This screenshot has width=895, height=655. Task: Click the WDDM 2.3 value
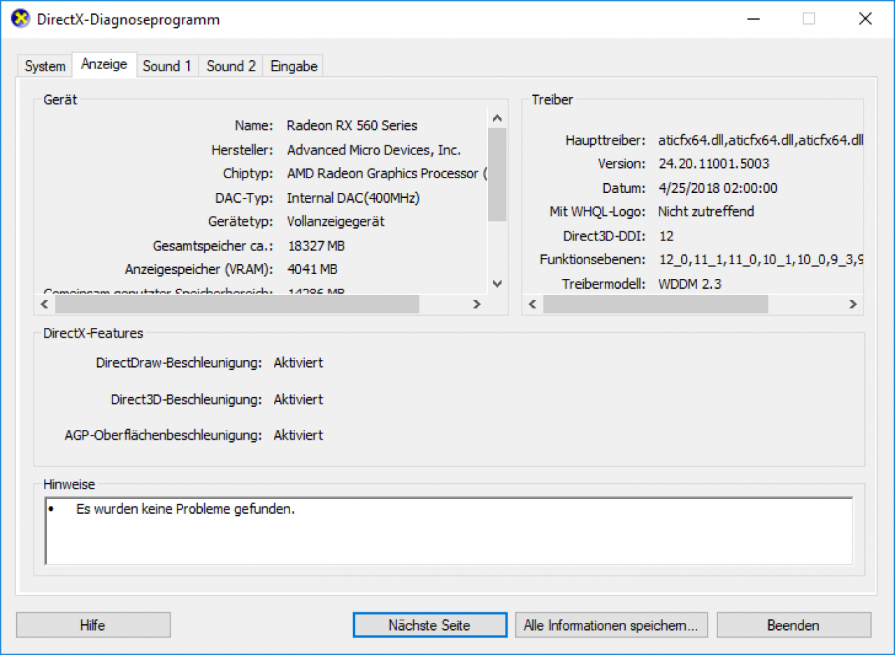click(x=691, y=284)
